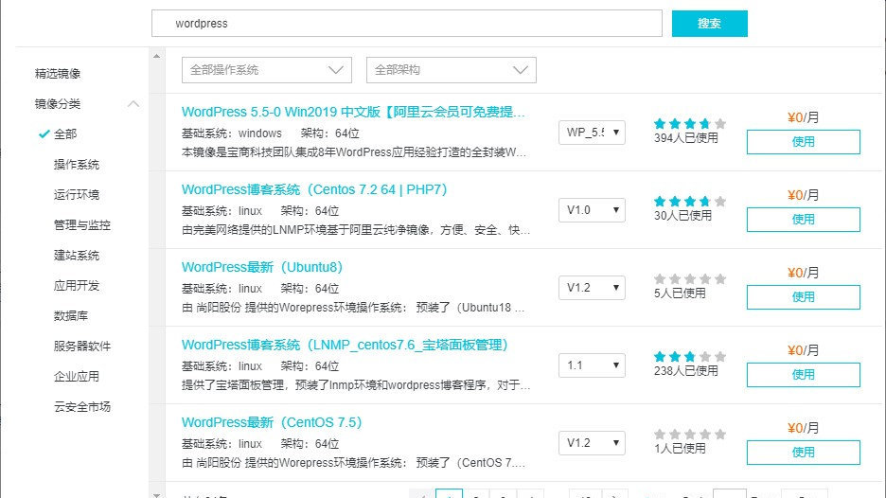Viewport: 886px width, 498px height.
Task: Click 使用 for WordPress 5.5-0 Win2019 image
Action: [803, 142]
